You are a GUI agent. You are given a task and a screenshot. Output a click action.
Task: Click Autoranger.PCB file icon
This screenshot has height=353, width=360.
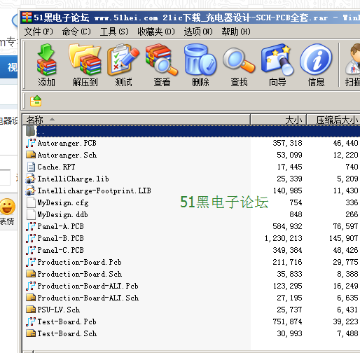coord(31,143)
